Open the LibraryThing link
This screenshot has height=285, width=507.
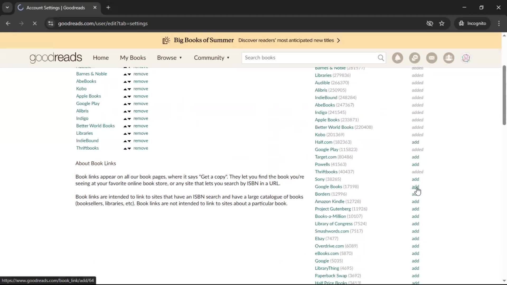[327, 268]
